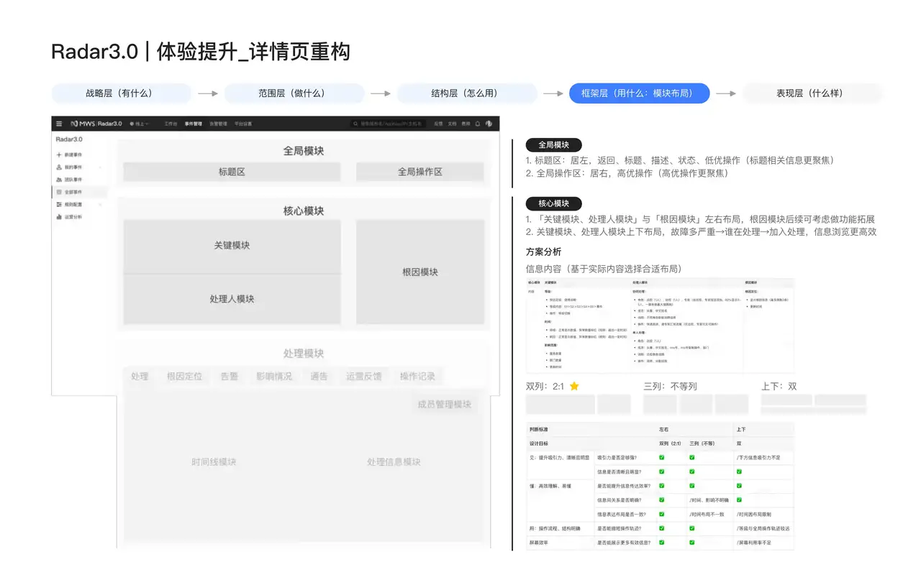Click the 全局操作区 block

click(420, 172)
